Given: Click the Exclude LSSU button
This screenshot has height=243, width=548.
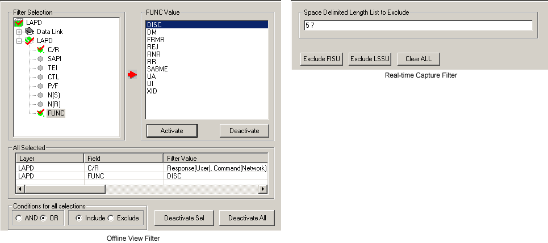Looking at the screenshot, I should click(x=370, y=59).
